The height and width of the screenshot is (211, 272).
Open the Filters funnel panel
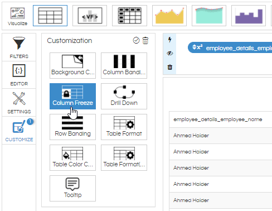point(19,47)
